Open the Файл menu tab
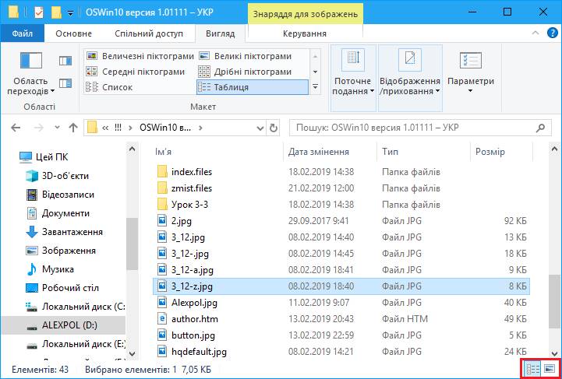The image size is (562, 379). pyautogui.click(x=23, y=33)
